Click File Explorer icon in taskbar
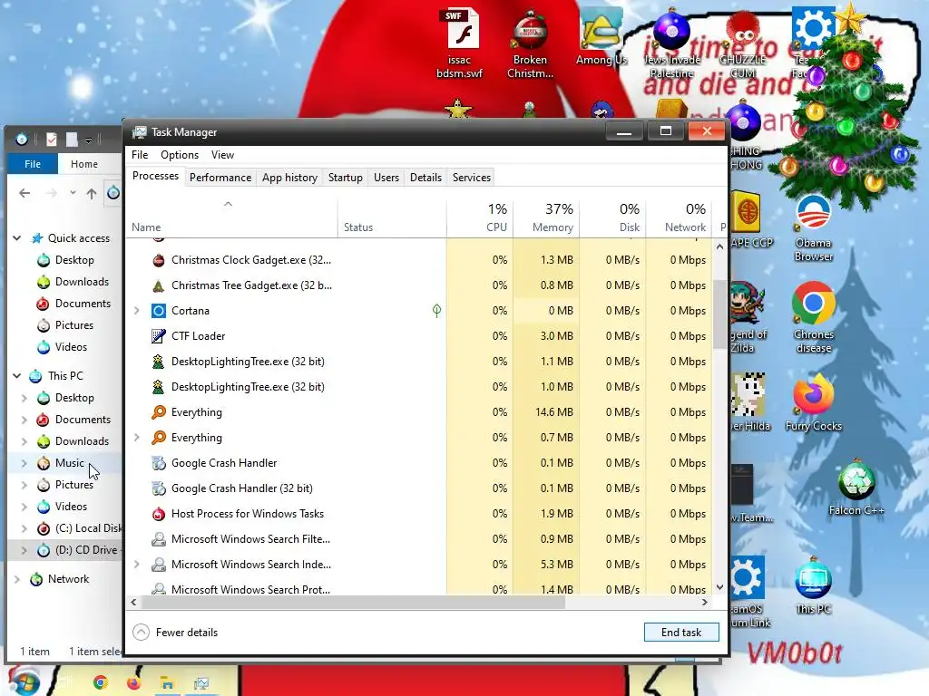Screen dimensions: 929x696 [167, 683]
